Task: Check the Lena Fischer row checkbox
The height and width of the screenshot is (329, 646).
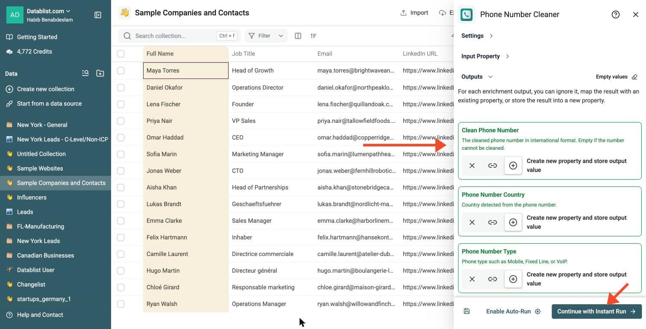Action: pos(121,104)
